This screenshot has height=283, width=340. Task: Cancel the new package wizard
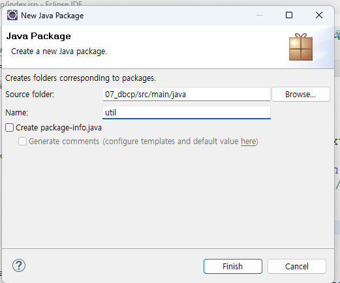click(297, 266)
